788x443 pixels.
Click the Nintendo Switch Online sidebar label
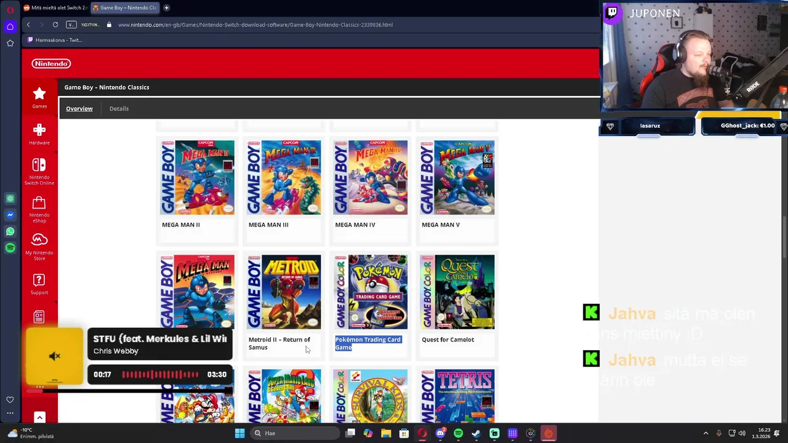pyautogui.click(x=39, y=180)
